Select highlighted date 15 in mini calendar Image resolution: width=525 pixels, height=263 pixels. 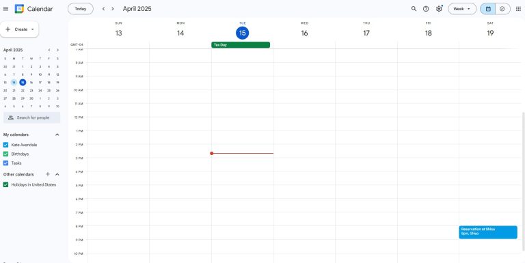(x=23, y=82)
